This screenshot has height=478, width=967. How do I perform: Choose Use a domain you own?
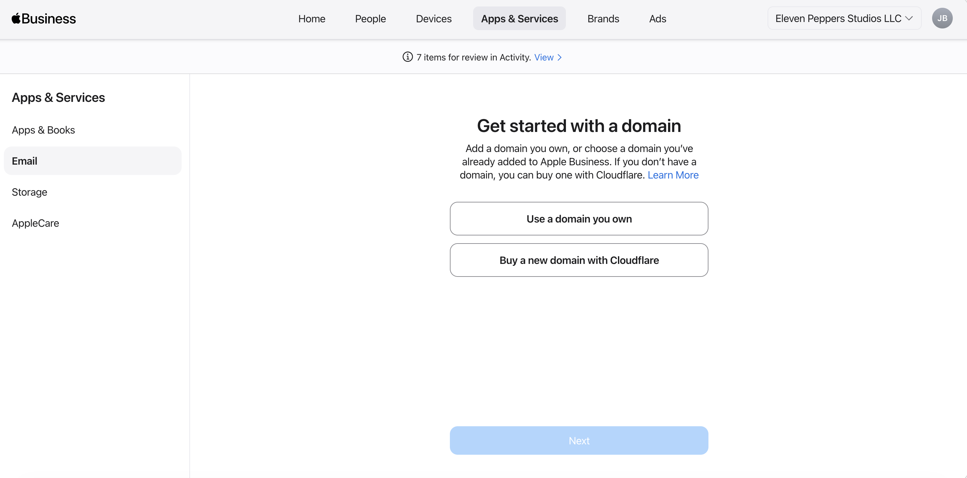coord(579,219)
